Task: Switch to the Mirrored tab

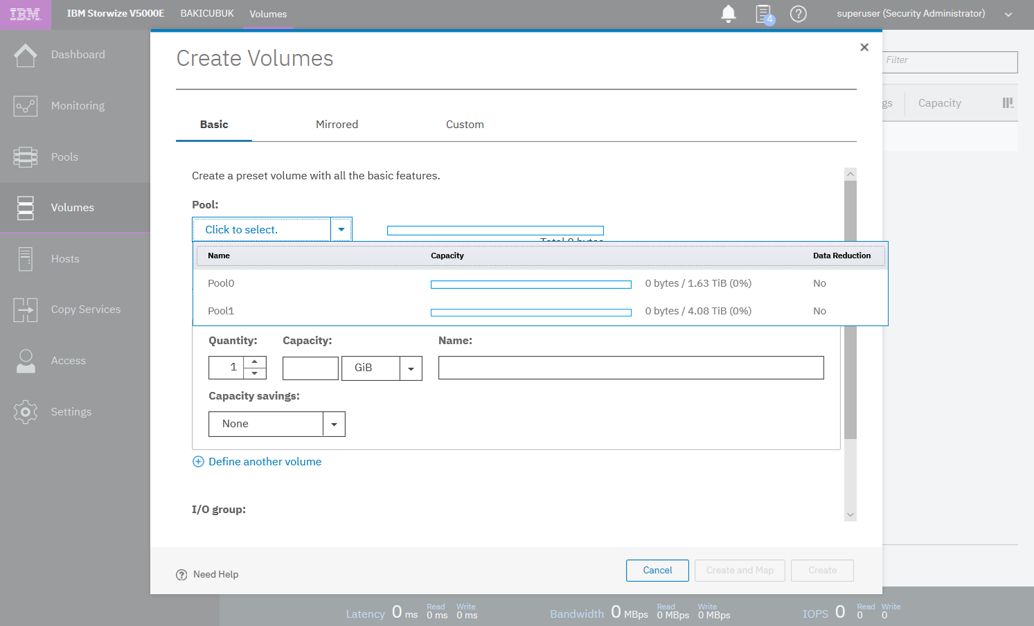Action: [337, 125]
